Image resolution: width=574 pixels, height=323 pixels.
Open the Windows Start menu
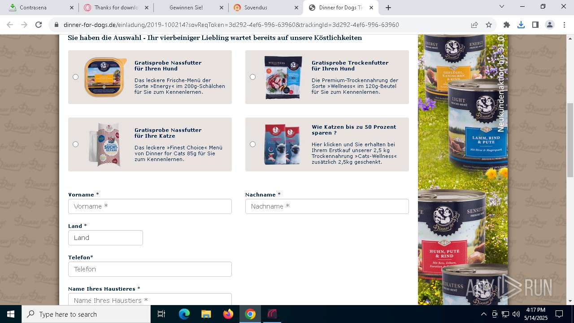coord(11,314)
